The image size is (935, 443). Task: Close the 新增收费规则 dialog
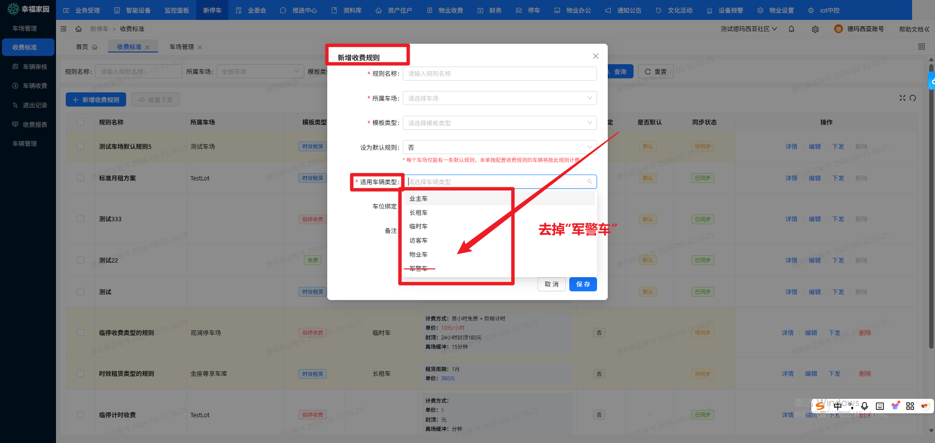(595, 56)
